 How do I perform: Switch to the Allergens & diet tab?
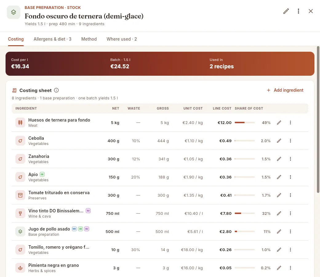tap(52, 39)
